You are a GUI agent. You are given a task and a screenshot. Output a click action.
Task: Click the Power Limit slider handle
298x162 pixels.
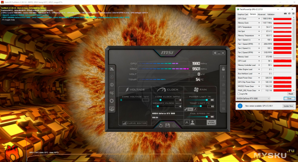click(207, 100)
